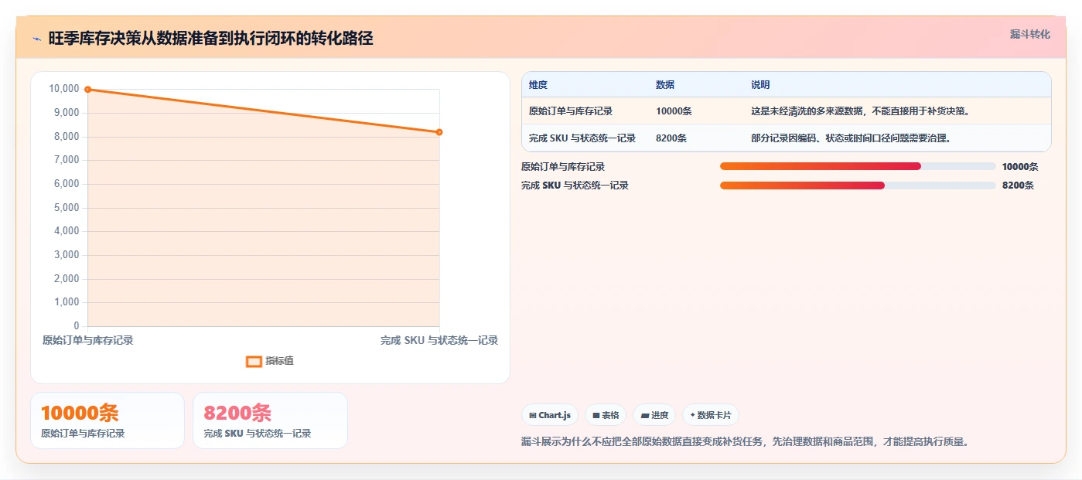Click the 说明 column header

[x=760, y=85]
